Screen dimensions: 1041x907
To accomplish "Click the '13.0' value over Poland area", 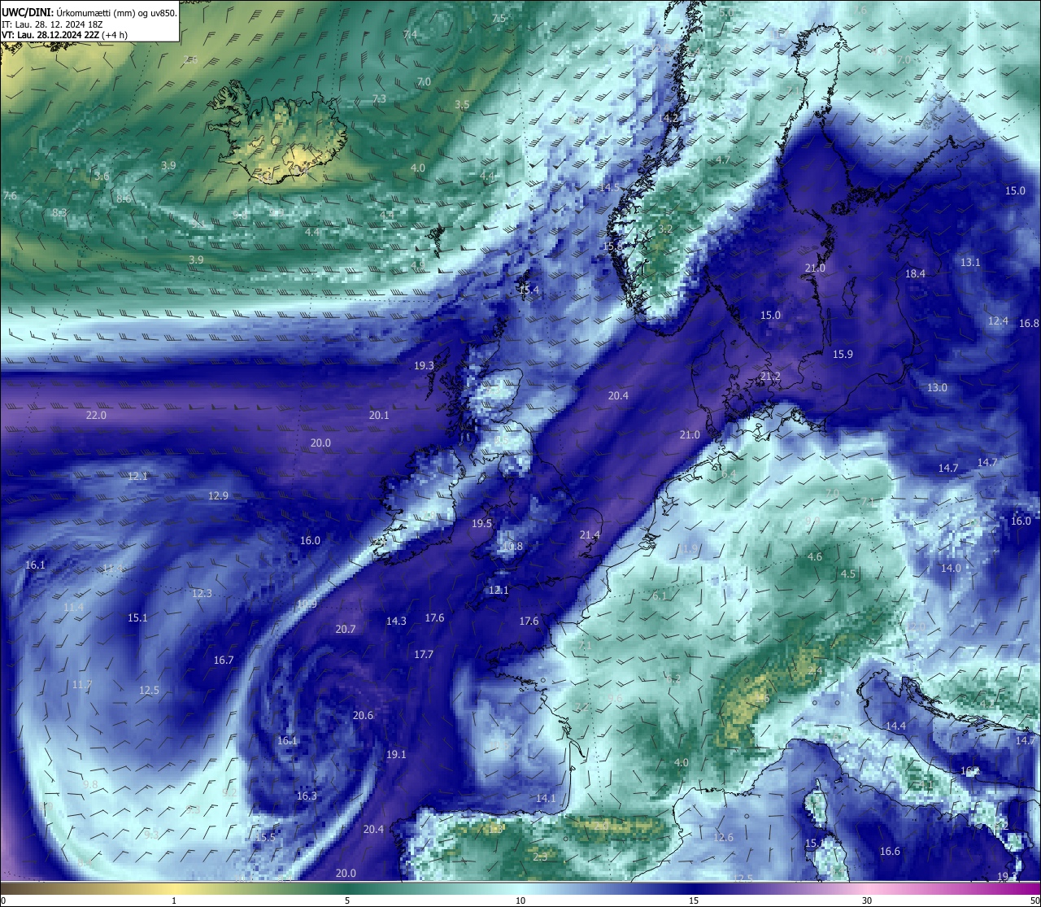I will [938, 387].
